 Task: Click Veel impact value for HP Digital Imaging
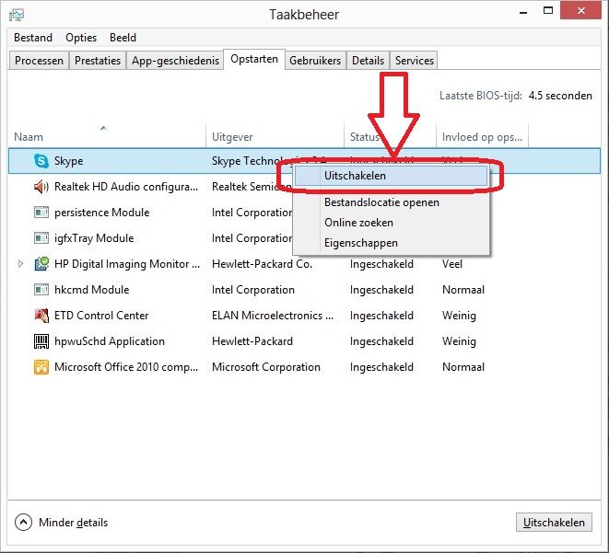point(452,264)
